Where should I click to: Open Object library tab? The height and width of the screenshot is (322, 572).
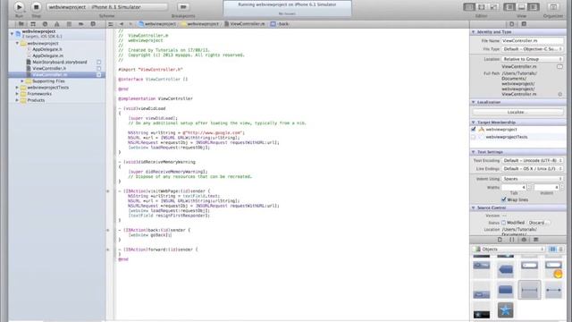click(524, 240)
